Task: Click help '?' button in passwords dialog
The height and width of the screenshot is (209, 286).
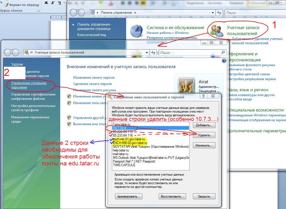Action: click(204, 96)
